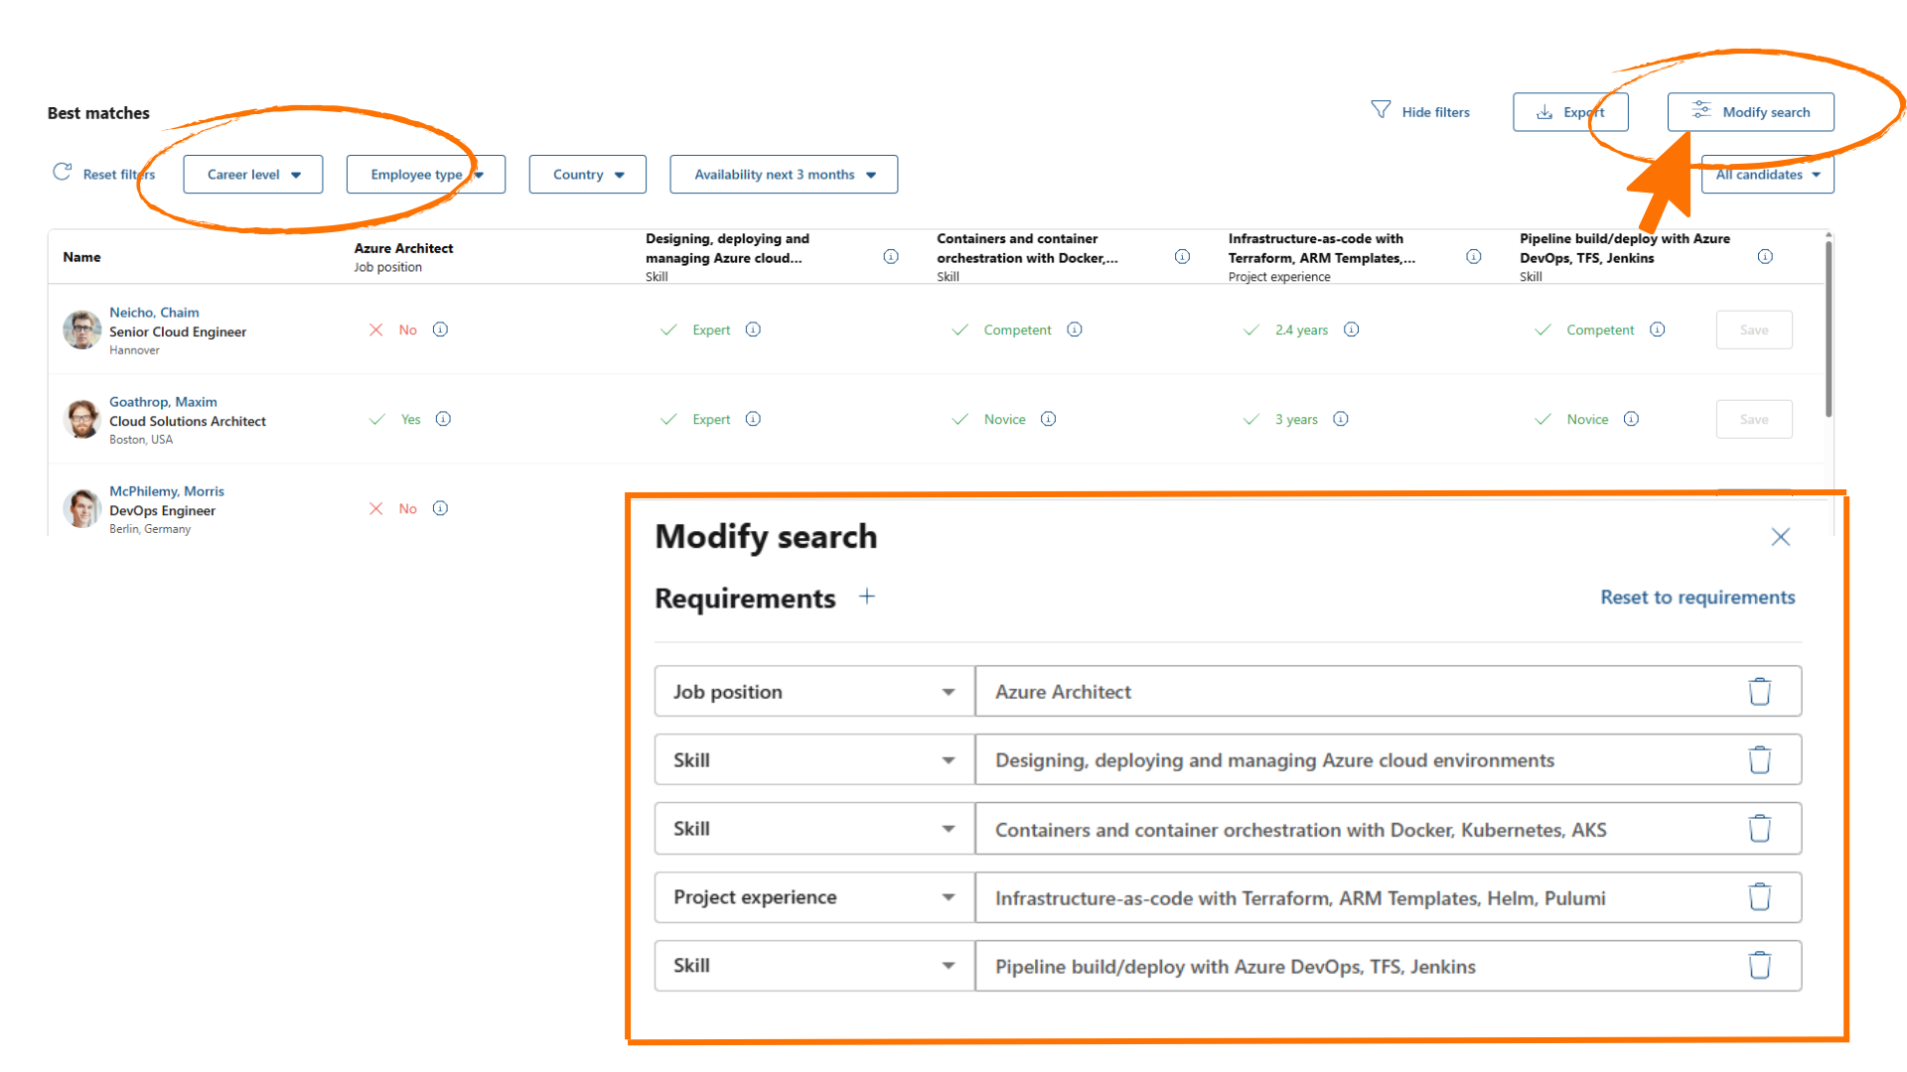The image size is (1907, 1072).
Task: Click info icon next to Containers column header
Action: tap(1182, 257)
